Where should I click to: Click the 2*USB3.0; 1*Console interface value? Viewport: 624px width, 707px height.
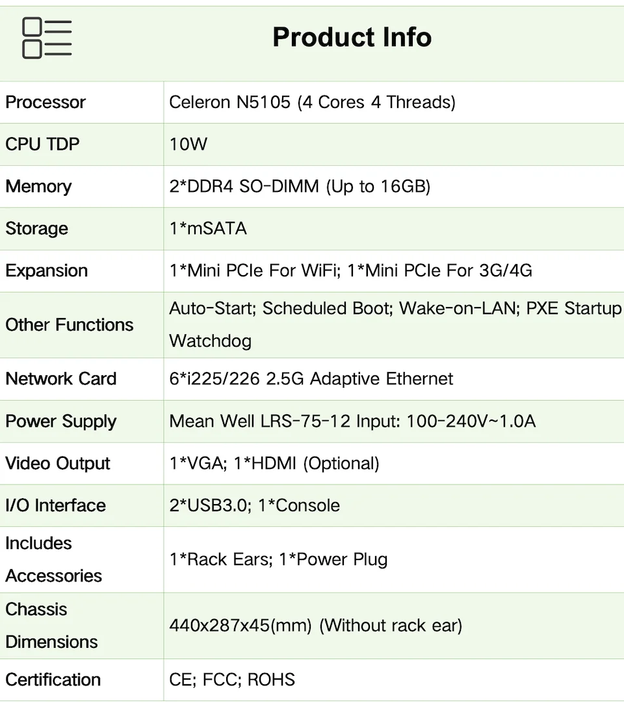254,505
